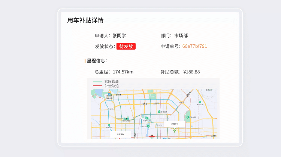281x157 pixels.
Task: Click the 用车补贴详情 page title
Action: click(85, 20)
